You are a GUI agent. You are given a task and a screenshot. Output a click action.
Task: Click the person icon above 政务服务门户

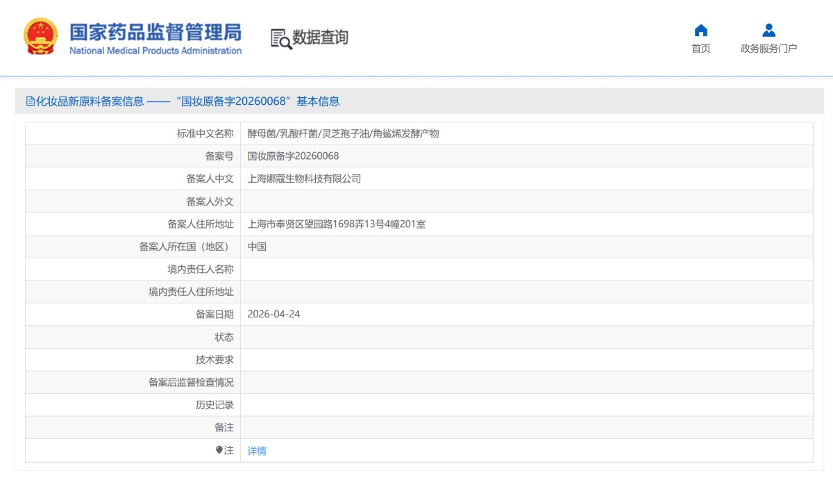tap(768, 31)
